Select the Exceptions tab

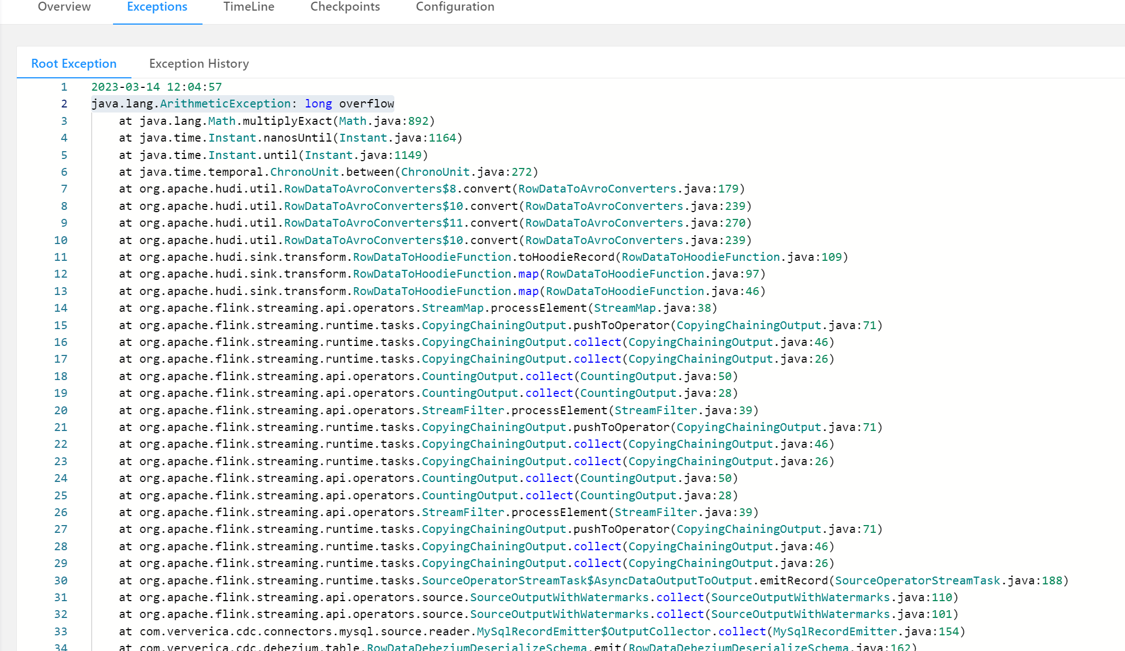[157, 7]
